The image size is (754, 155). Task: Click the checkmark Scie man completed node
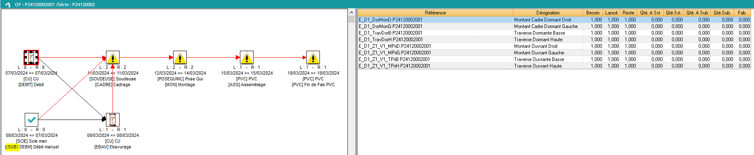click(x=31, y=120)
